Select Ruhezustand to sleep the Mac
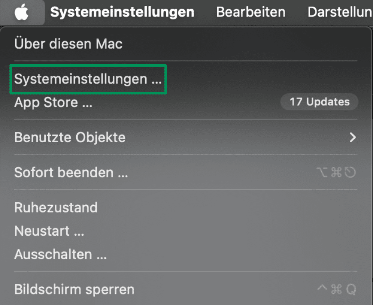The width and height of the screenshot is (373, 305). pos(56,207)
